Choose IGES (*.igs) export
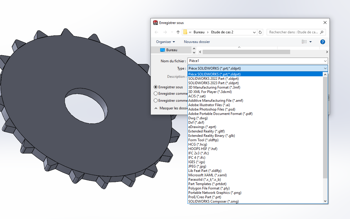 pyautogui.click(x=255, y=162)
